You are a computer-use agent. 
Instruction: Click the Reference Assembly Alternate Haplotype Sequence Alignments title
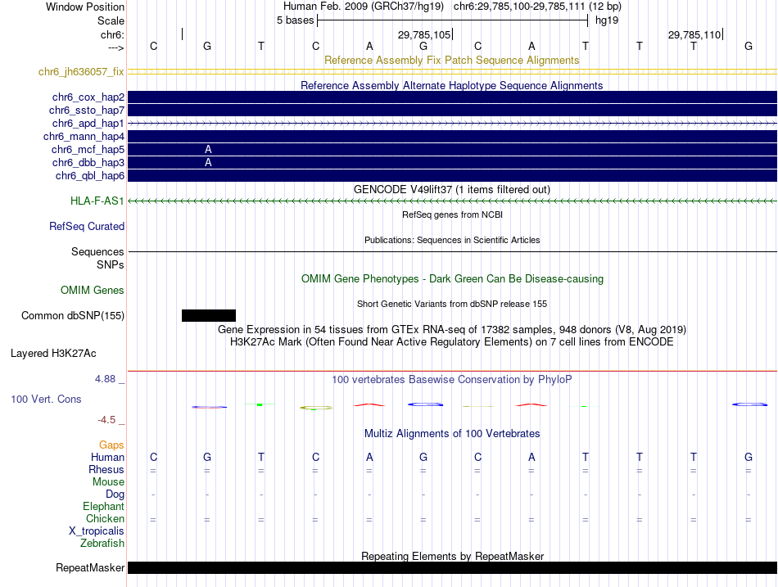coord(451,85)
